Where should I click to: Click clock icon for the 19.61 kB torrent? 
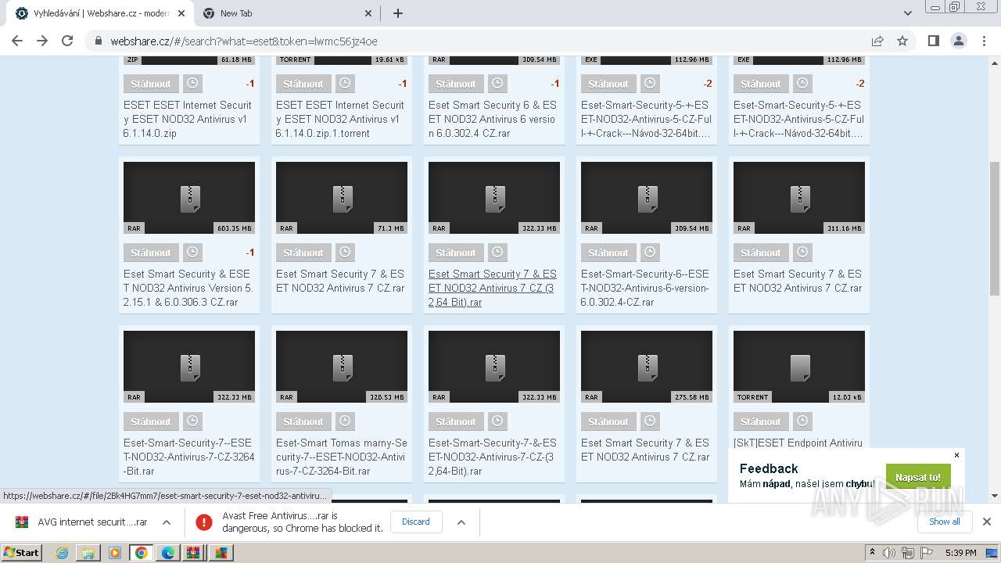(x=345, y=84)
